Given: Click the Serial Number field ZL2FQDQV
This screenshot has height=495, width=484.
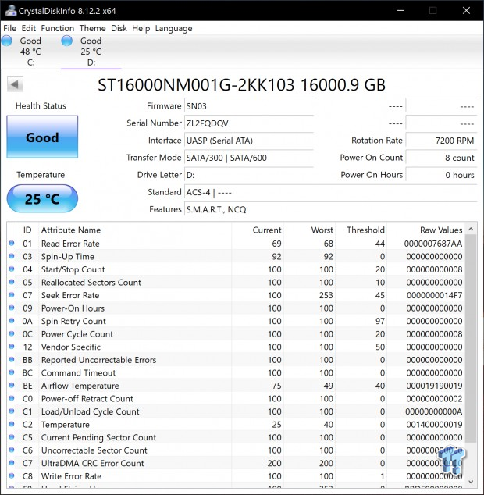Looking at the screenshot, I should pos(249,123).
